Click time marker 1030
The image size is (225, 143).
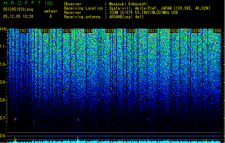tap(217, 31)
